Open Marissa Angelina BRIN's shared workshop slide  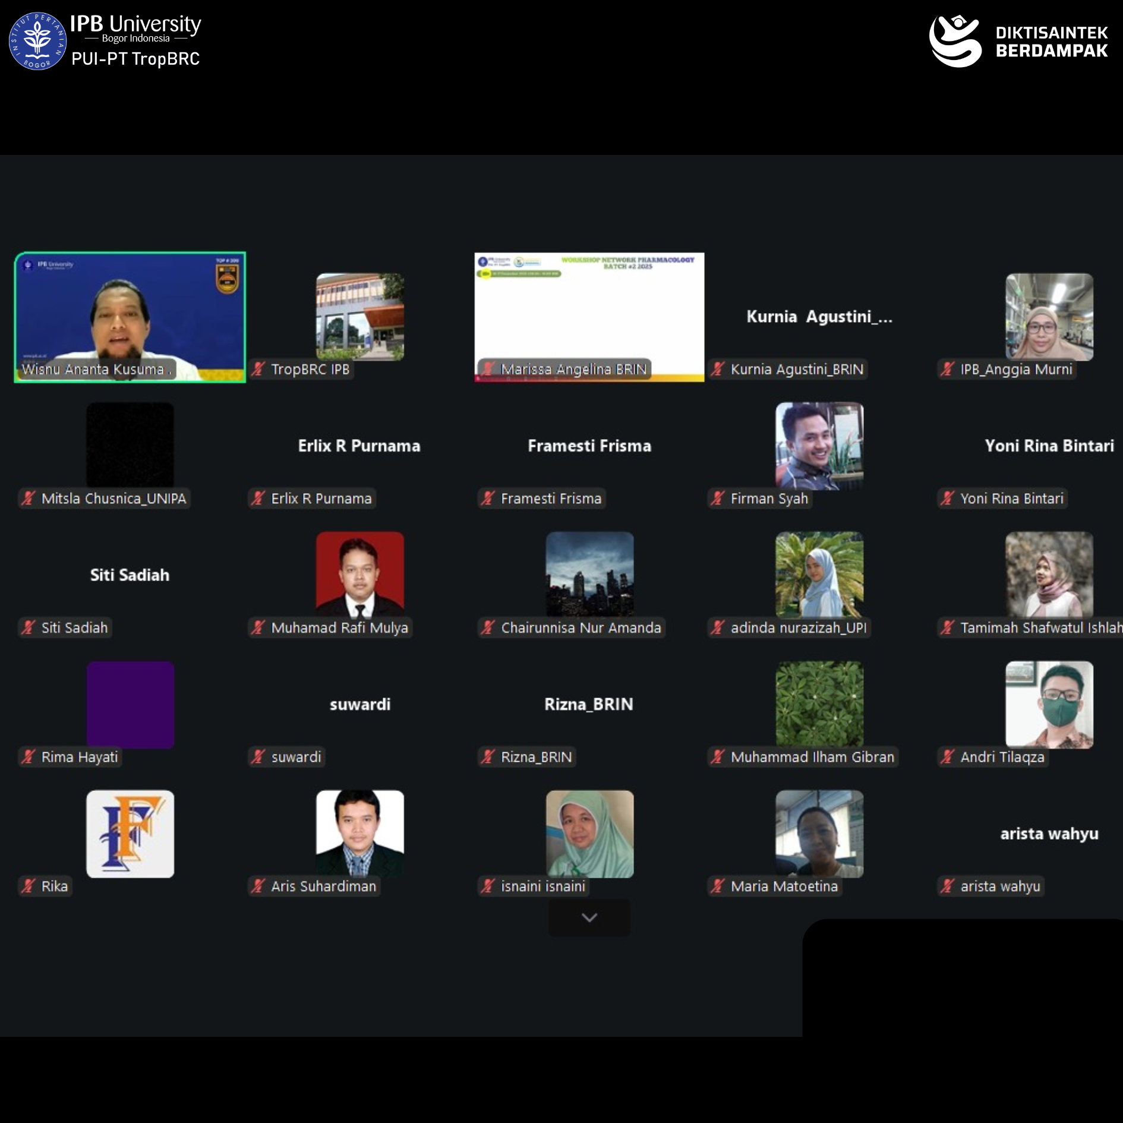pos(589,317)
